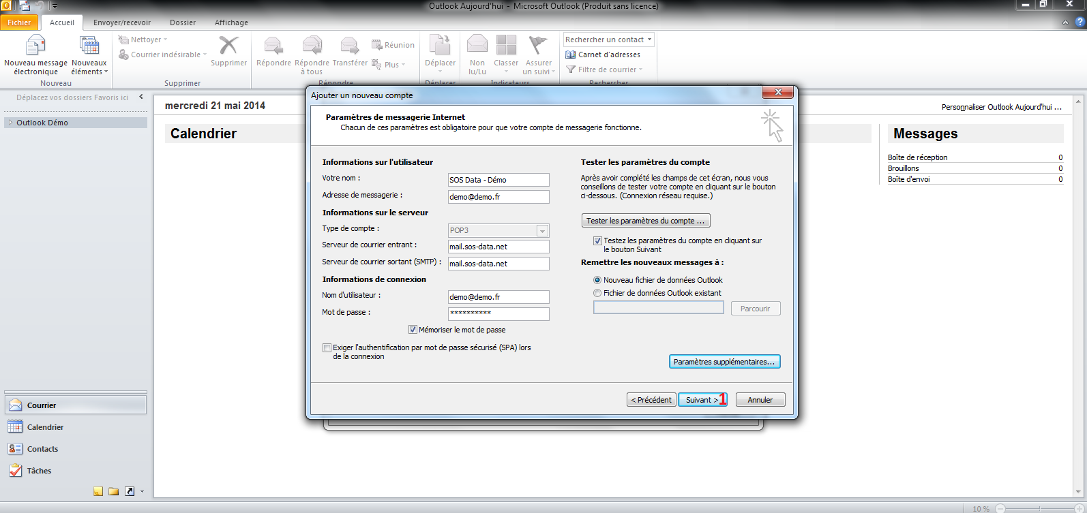The width and height of the screenshot is (1087, 513).
Task: Click the Carnet d'adresses icon
Action: click(x=571, y=55)
